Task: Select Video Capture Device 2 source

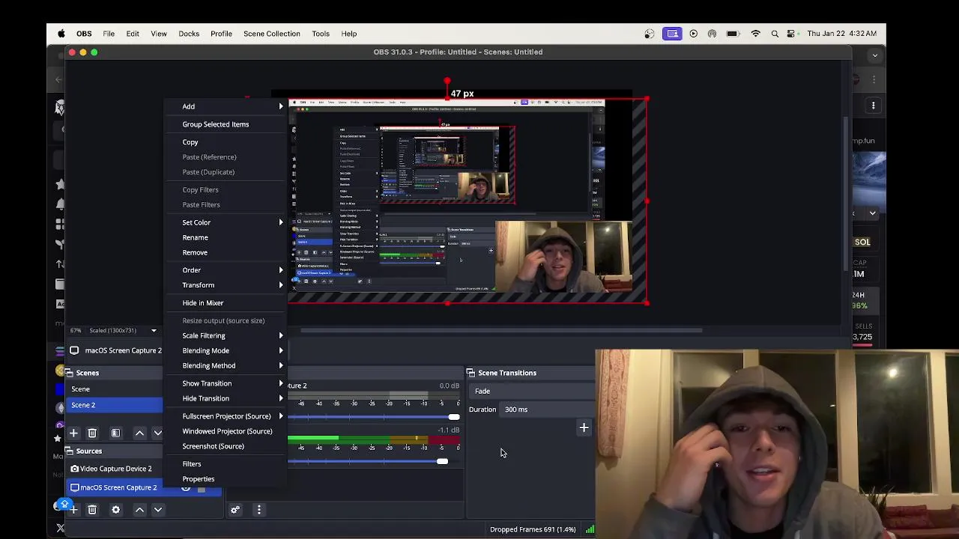Action: point(115,469)
